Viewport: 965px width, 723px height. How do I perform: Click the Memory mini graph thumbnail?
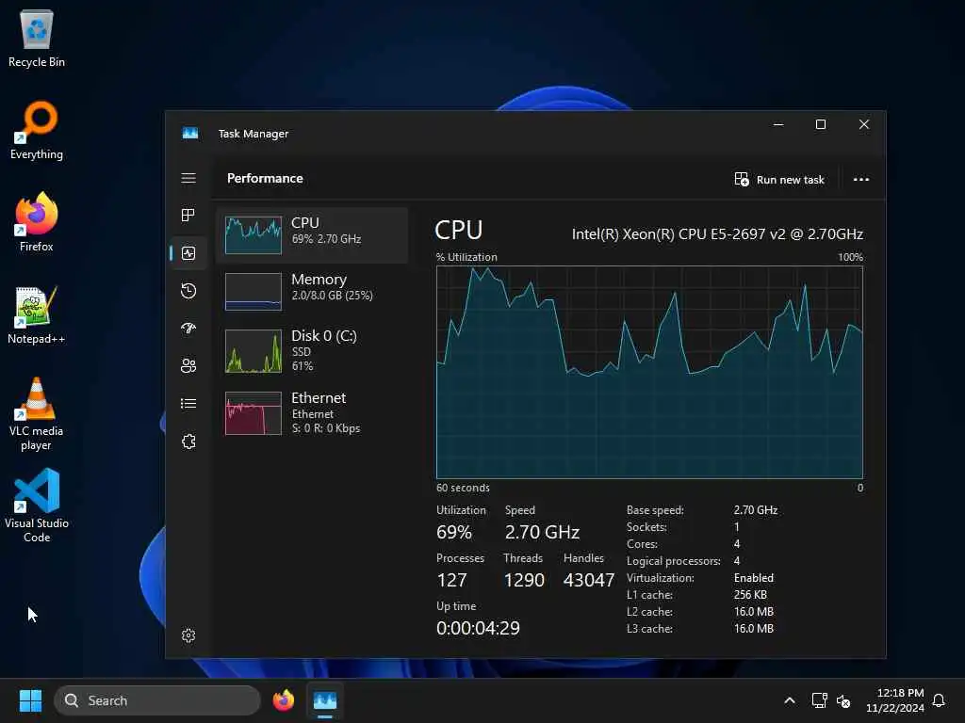click(x=254, y=292)
